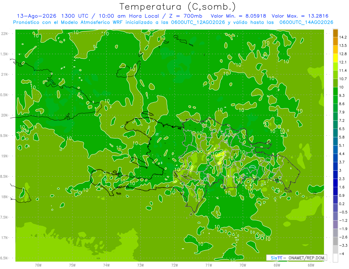Pick the blue legend band between 2.3 and 3
This screenshot has width=349, height=269.
(335, 175)
